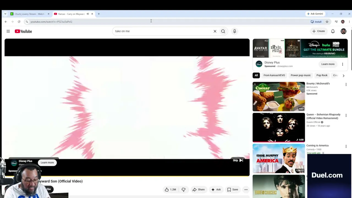Viewport: 352px width, 198px height.
Task: View site information icon in address bar
Action: pos(27,22)
